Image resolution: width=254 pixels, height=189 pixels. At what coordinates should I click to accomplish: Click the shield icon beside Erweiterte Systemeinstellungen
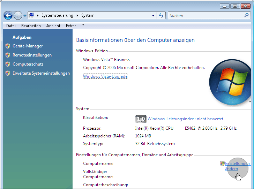click(8, 73)
